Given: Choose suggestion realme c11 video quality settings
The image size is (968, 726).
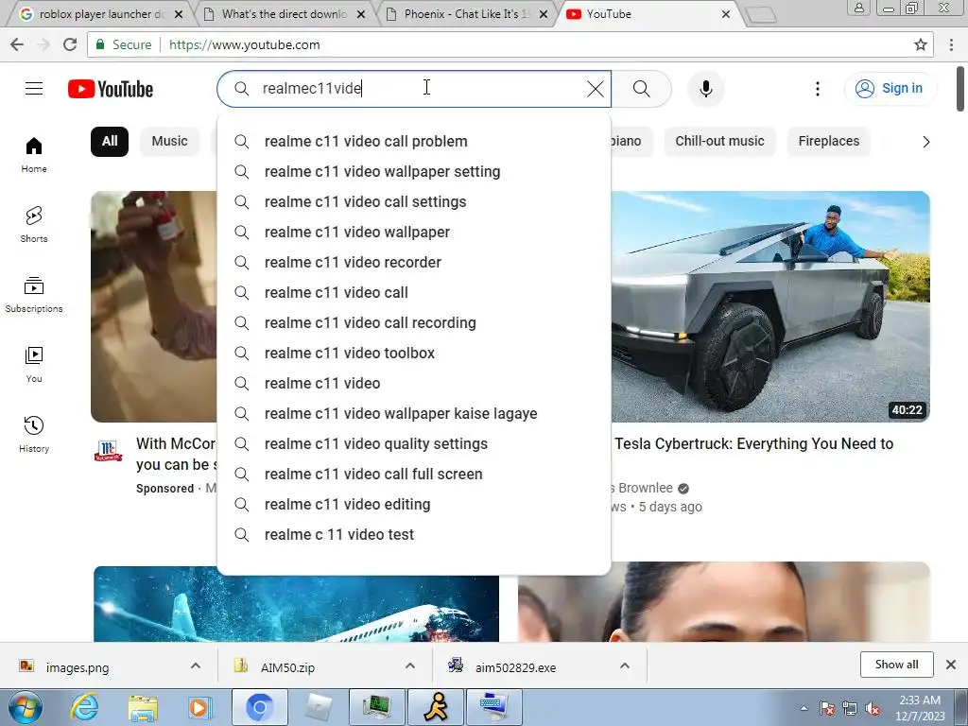Looking at the screenshot, I should (414, 444).
